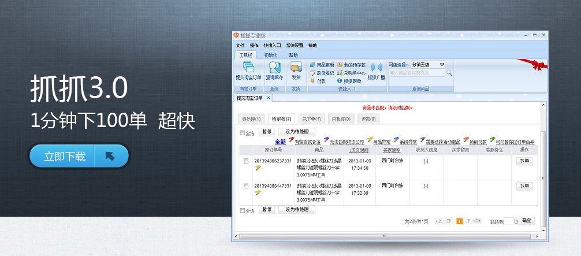The width and height of the screenshot is (581, 256).
Task: Open 查询库存 inventory query icon
Action: click(274, 67)
